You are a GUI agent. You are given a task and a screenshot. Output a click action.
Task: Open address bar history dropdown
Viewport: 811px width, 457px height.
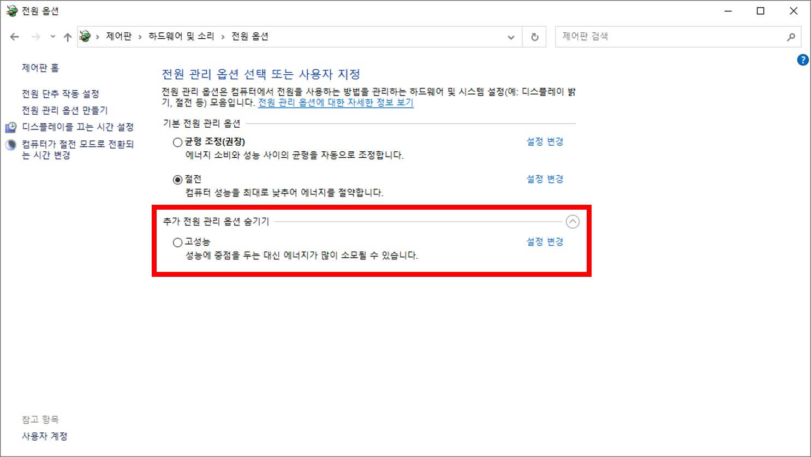pyautogui.click(x=511, y=37)
